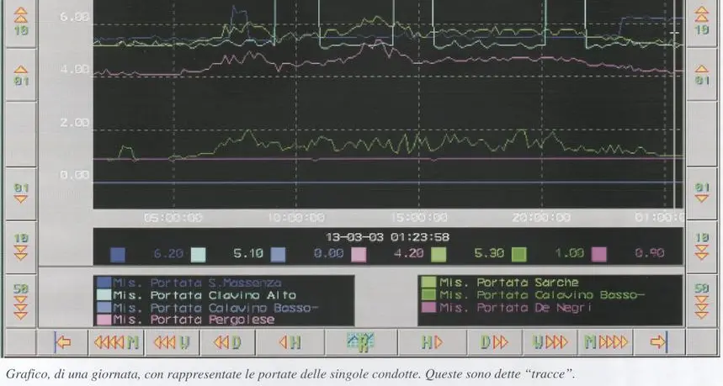Screen dimensions: 723x386
Task: Select the Mis. Portata Clavino Alto trace
Action: point(197,295)
